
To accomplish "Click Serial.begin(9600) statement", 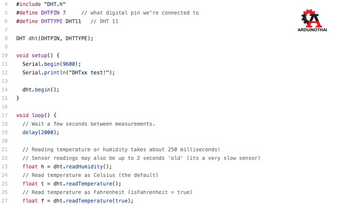I will (x=51, y=64).
